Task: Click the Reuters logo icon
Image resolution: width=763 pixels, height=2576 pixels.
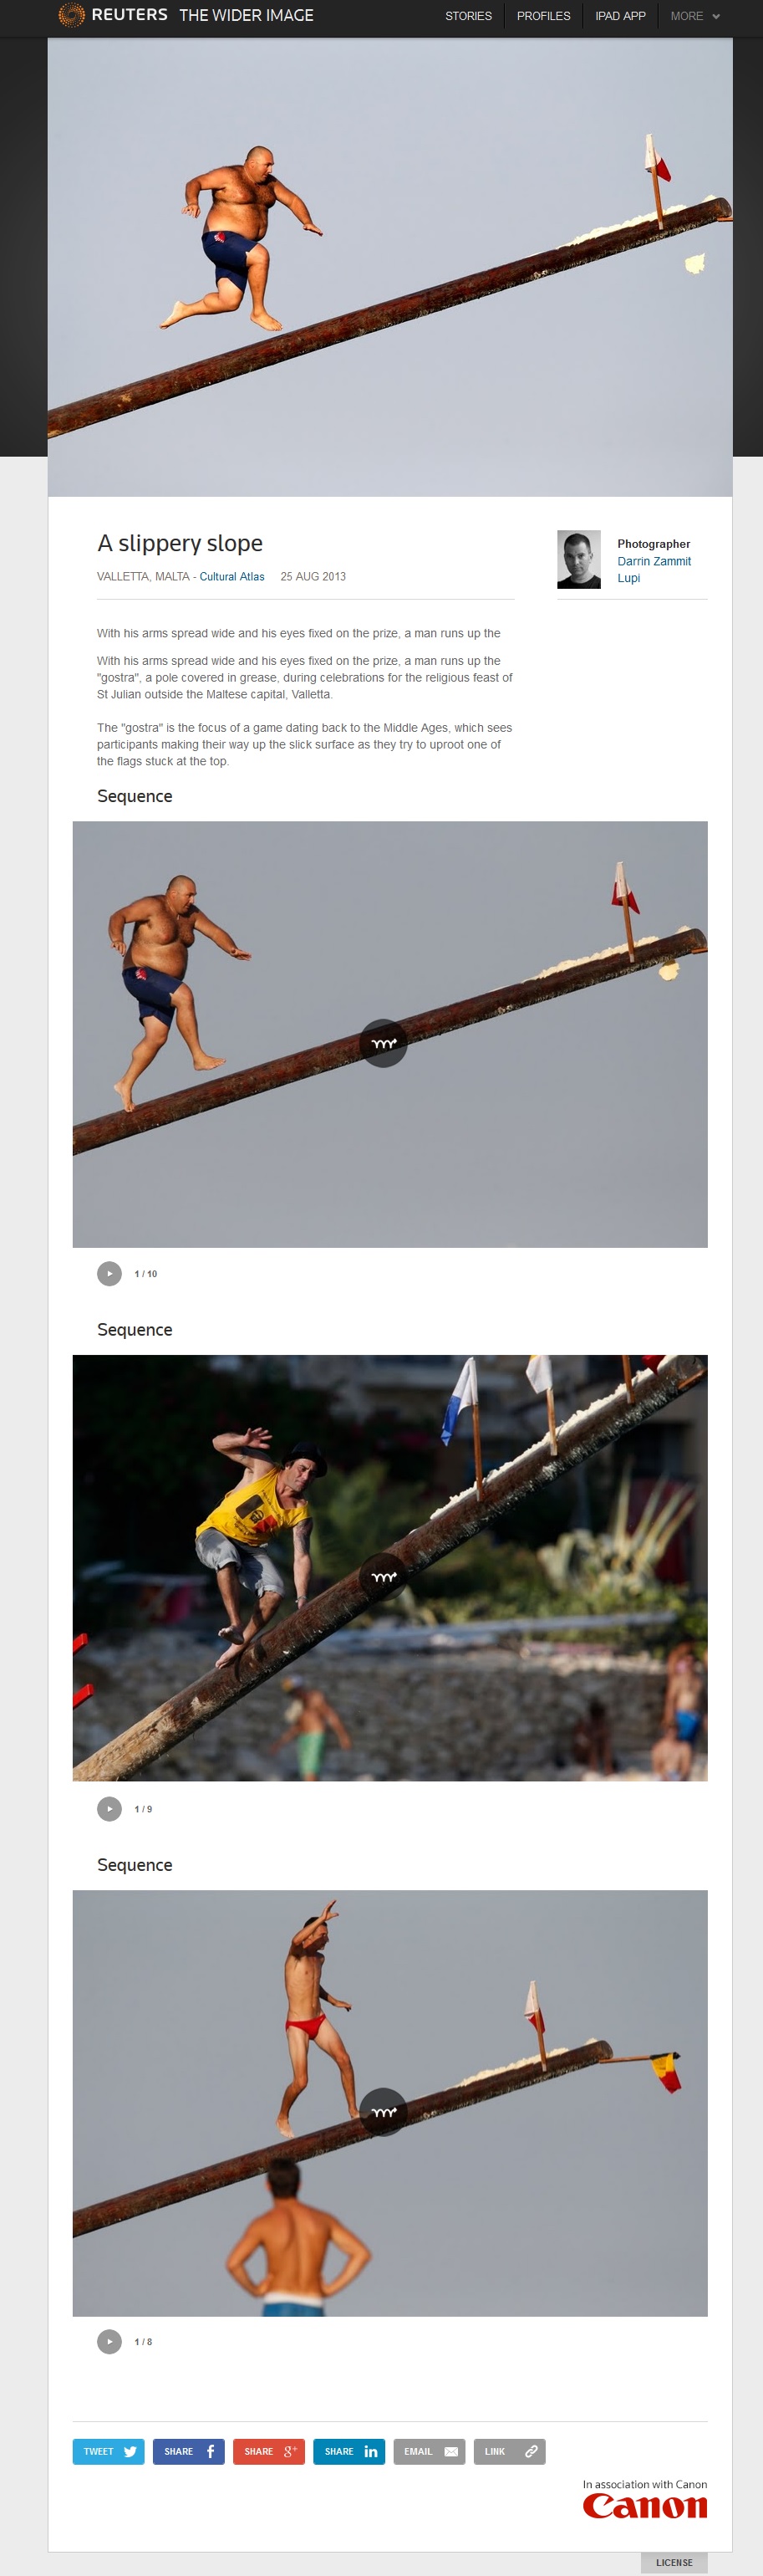Action: tap(71, 15)
